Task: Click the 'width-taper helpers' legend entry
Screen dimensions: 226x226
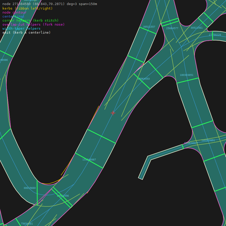Action: pyautogui.click(x=21, y=28)
